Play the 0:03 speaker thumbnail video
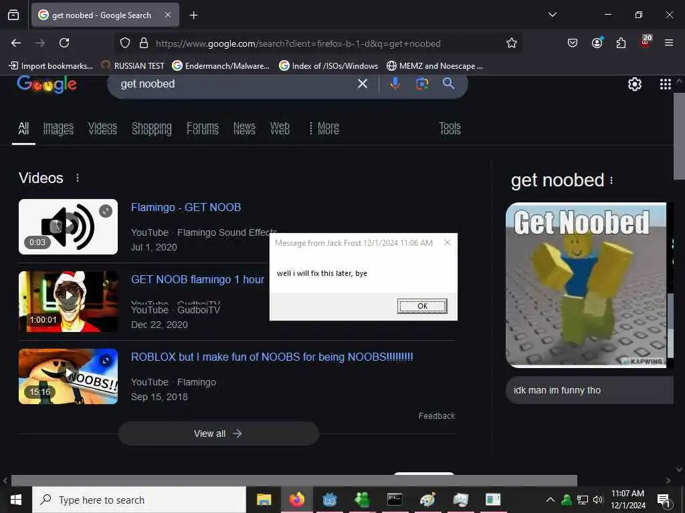 [x=68, y=227]
